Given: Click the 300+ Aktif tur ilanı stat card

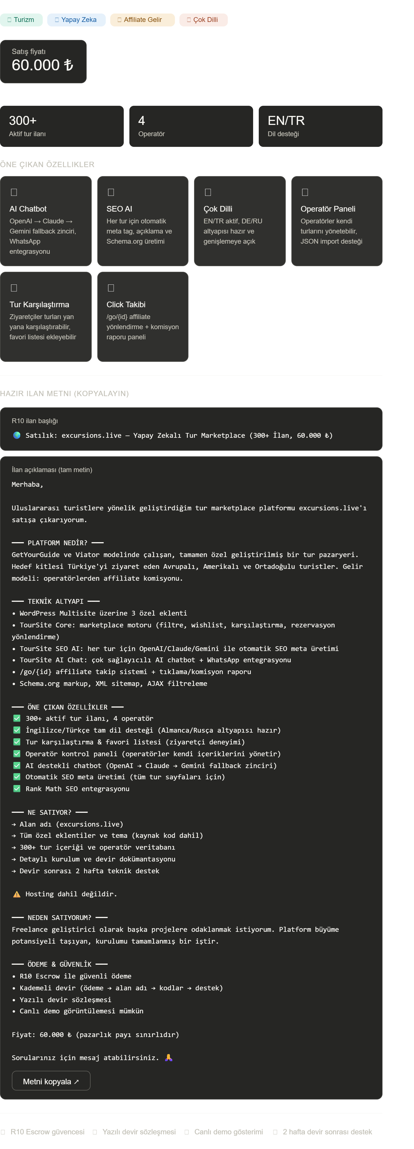Looking at the screenshot, I should tap(62, 126).
